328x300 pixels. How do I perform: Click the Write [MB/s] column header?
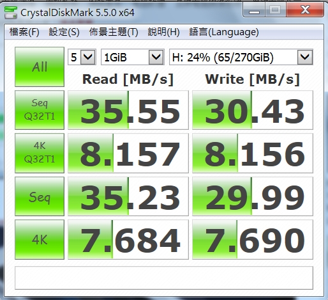click(x=253, y=79)
